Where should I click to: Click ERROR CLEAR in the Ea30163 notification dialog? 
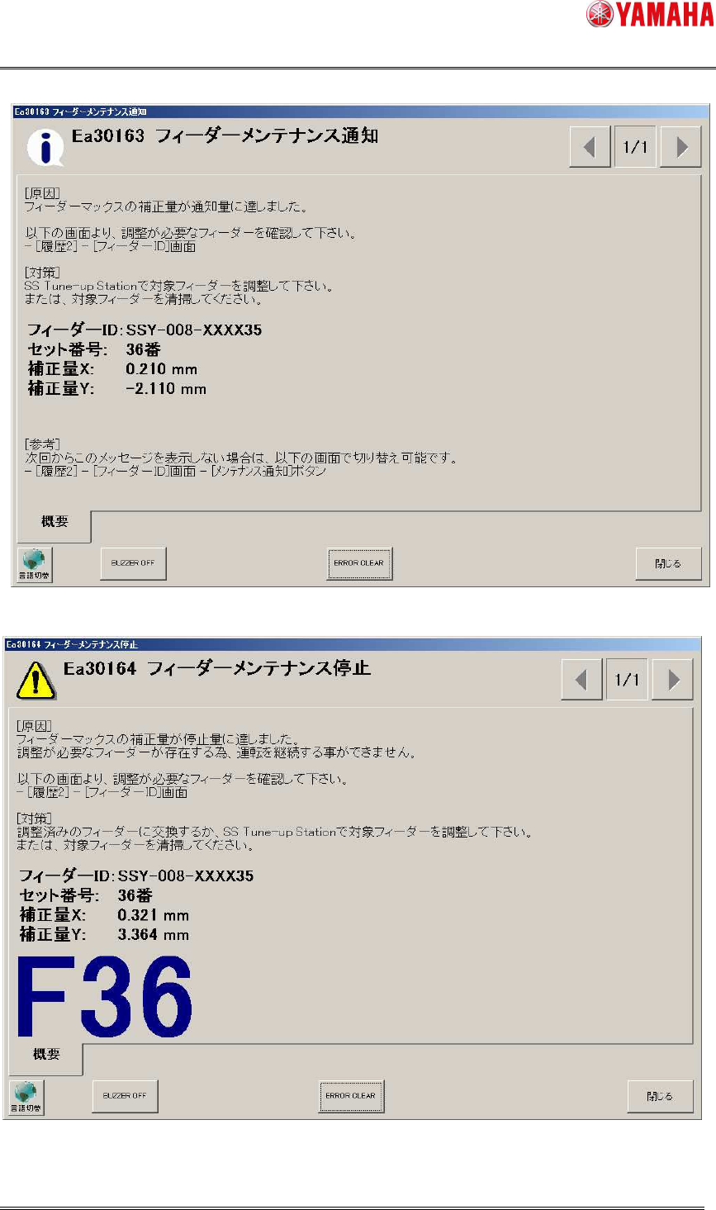(x=359, y=563)
